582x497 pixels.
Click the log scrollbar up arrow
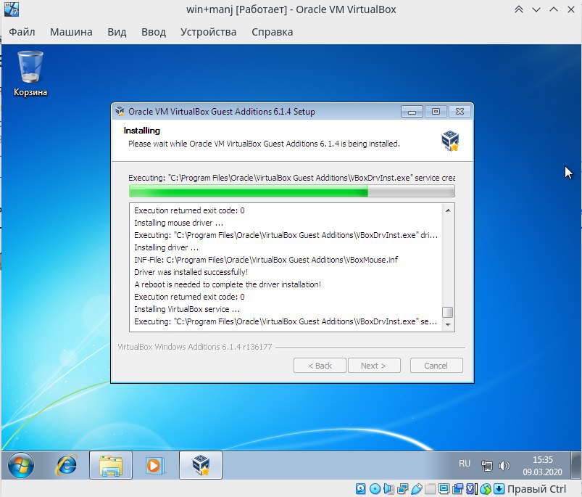point(448,210)
